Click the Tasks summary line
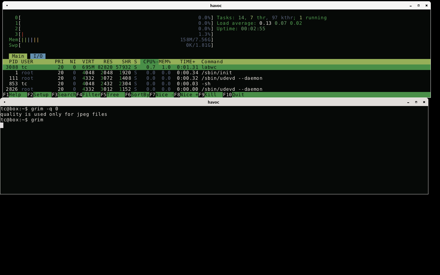 [272, 18]
